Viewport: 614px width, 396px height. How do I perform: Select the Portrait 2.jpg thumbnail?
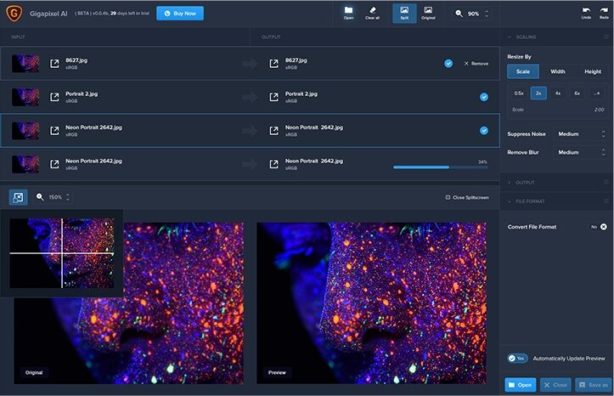25,97
